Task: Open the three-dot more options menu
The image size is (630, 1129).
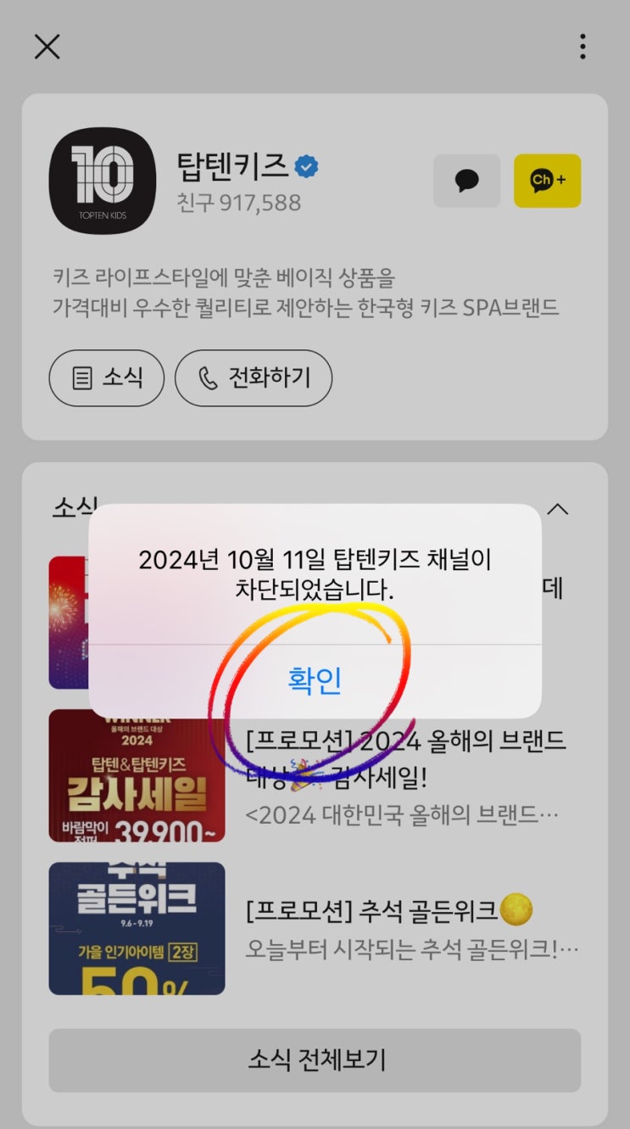Action: tap(583, 46)
